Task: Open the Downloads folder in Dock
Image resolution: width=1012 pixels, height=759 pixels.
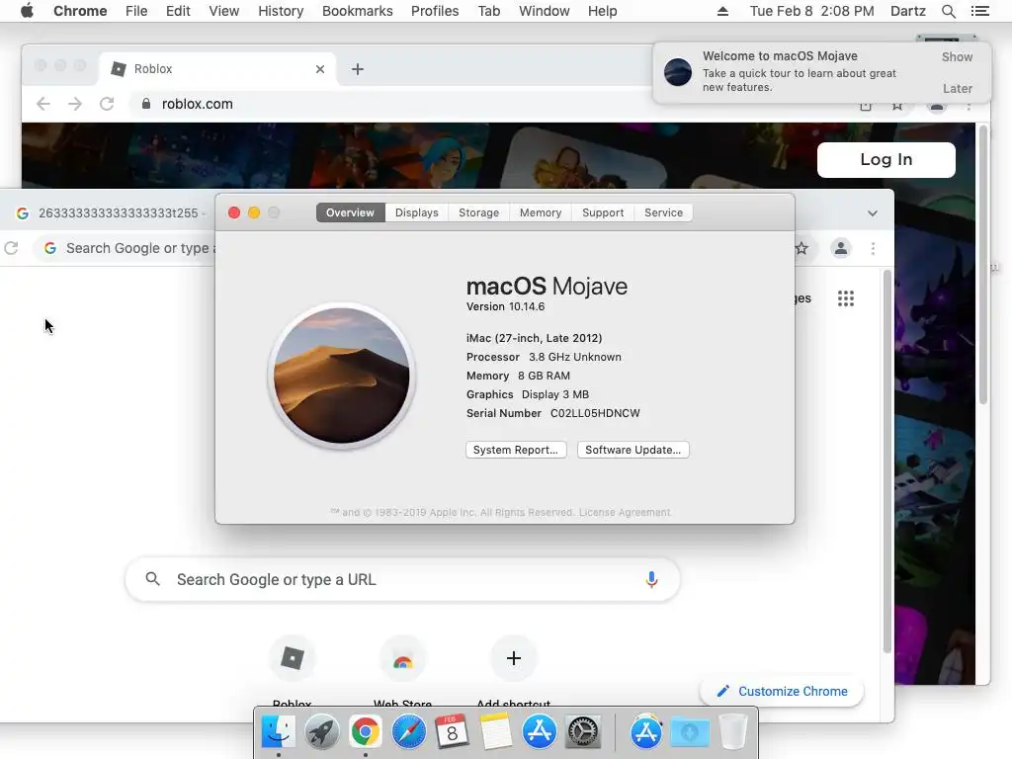Action: (x=689, y=732)
